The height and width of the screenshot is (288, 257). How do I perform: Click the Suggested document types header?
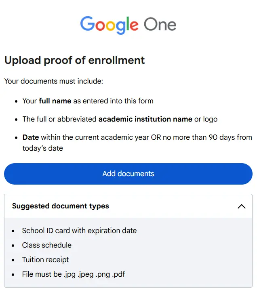tap(128, 206)
